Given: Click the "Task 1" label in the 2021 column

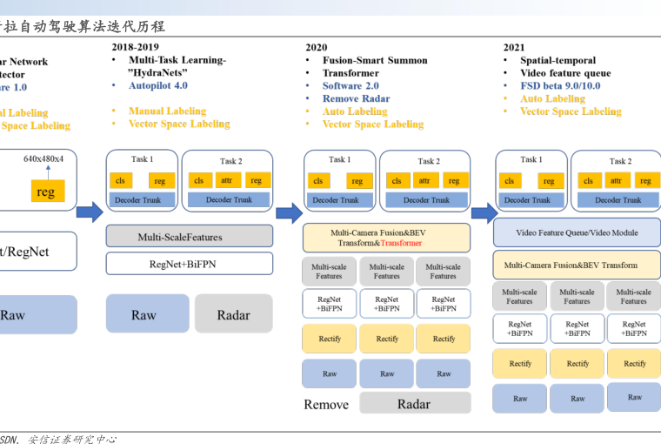Looking at the screenshot, I should tap(531, 159).
